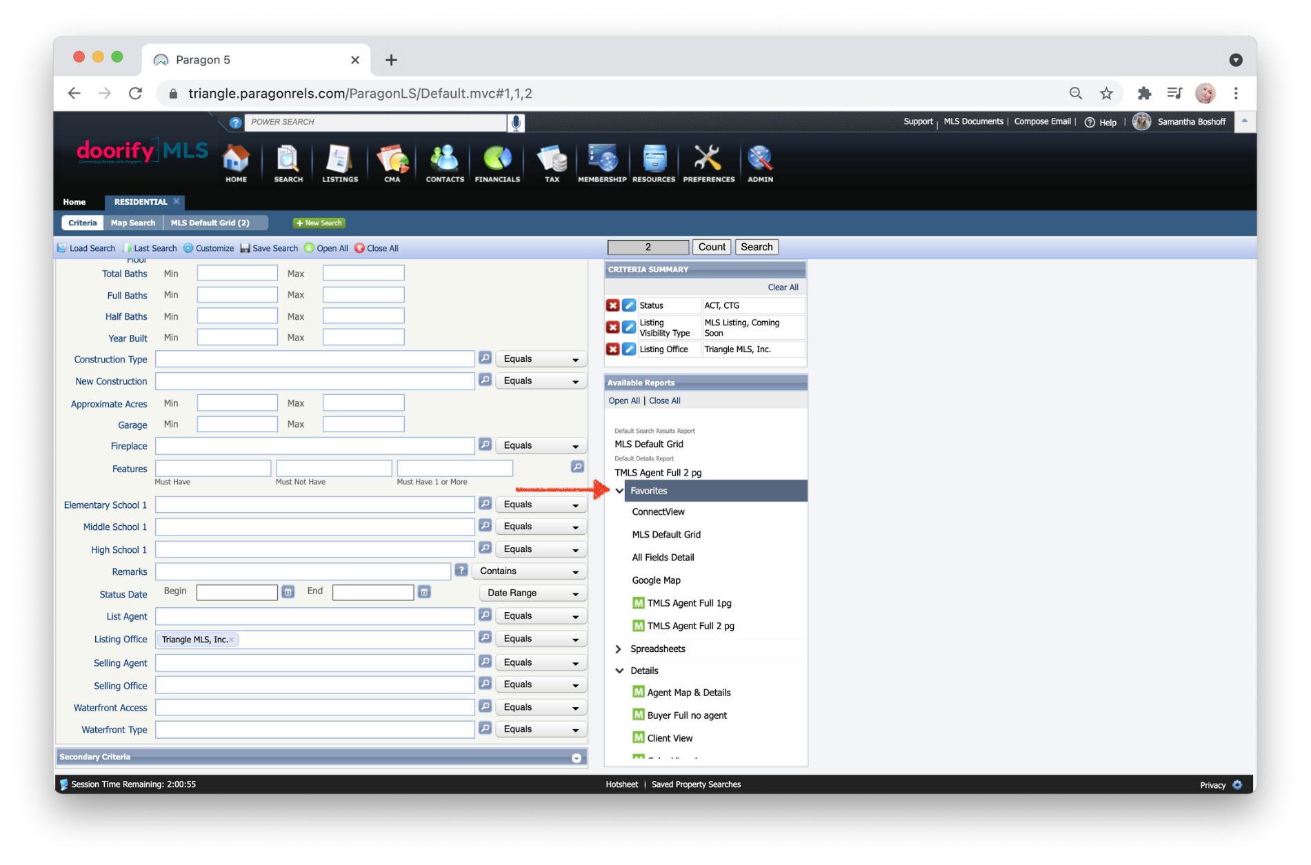The height and width of the screenshot is (865, 1311).
Task: Click the New Search button
Action: pyautogui.click(x=319, y=223)
